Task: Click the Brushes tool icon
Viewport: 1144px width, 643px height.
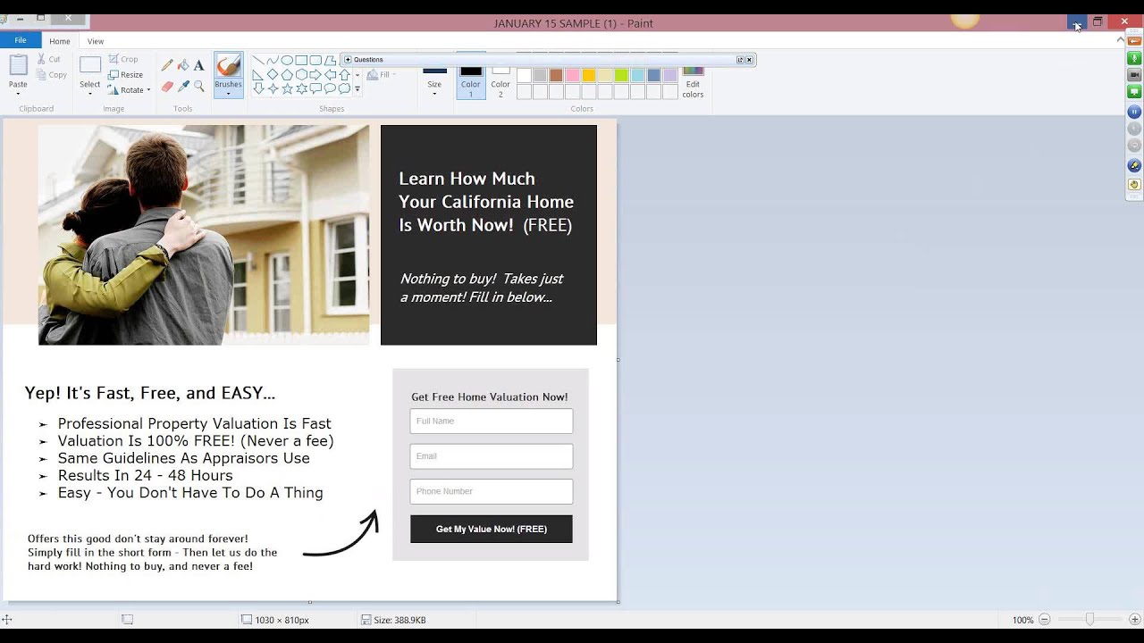Action: click(228, 66)
